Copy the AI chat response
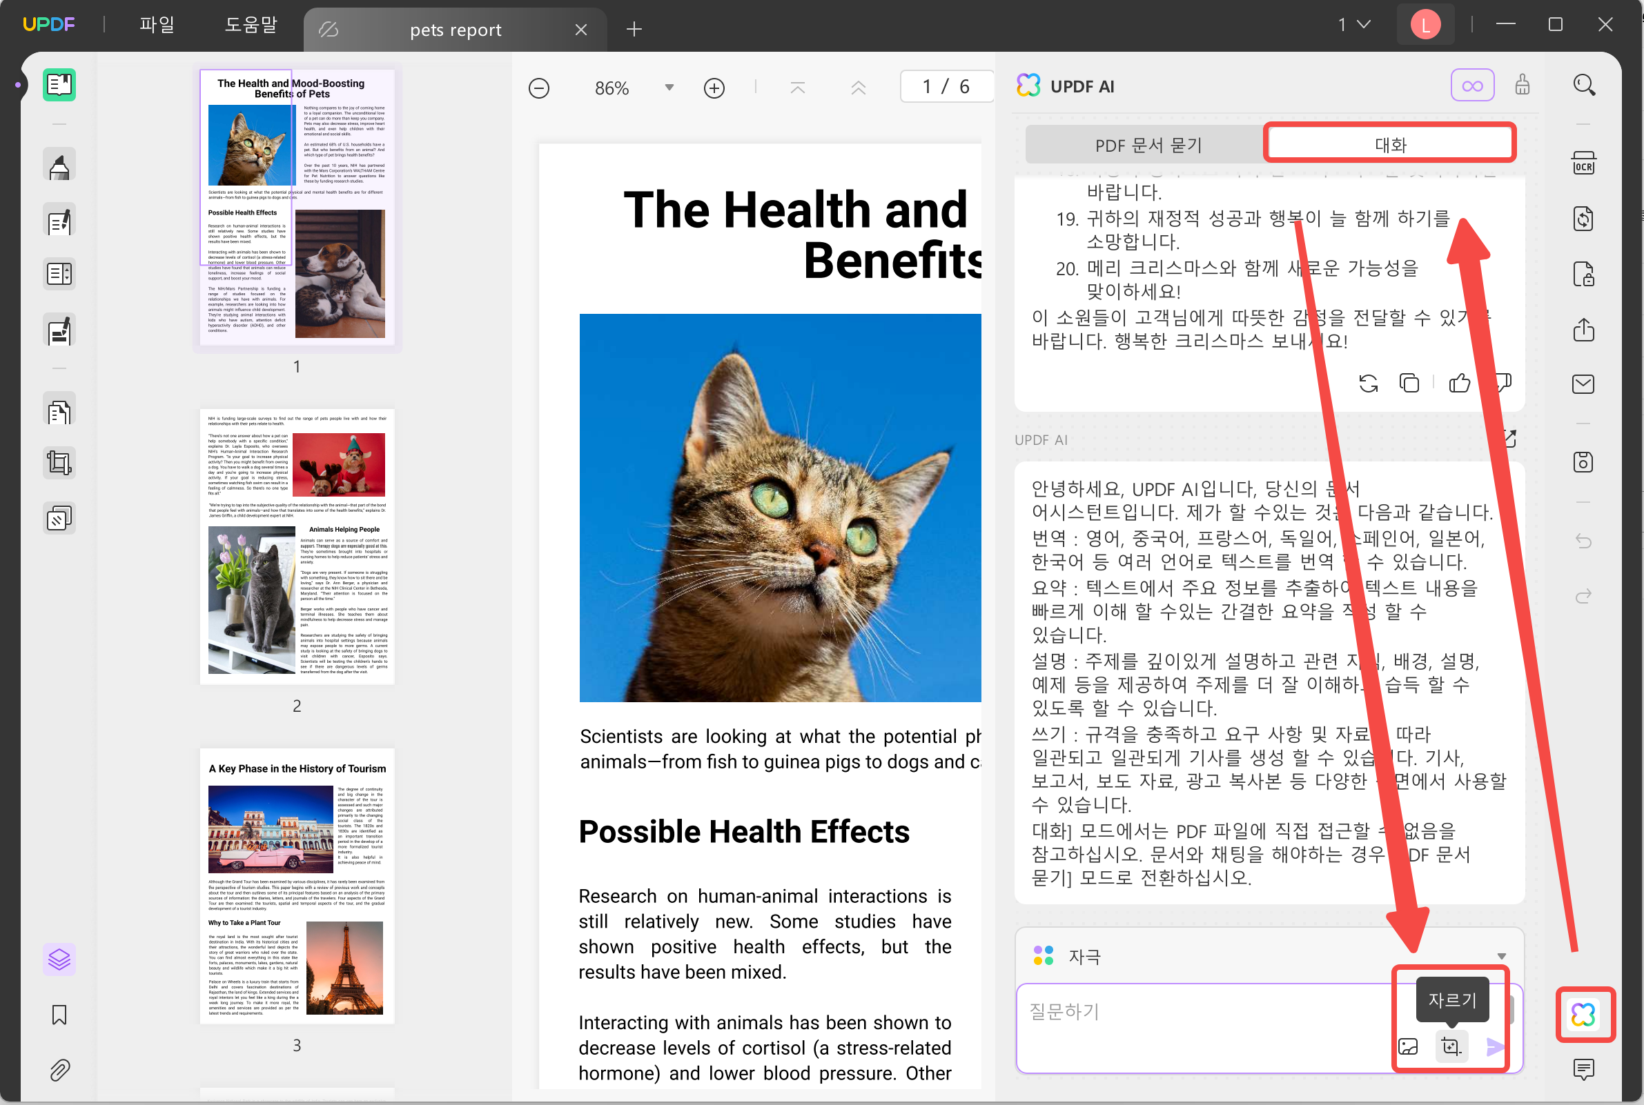This screenshot has width=1644, height=1105. [x=1409, y=383]
